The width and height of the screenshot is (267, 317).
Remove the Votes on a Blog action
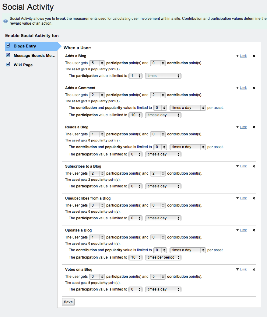coord(254,270)
